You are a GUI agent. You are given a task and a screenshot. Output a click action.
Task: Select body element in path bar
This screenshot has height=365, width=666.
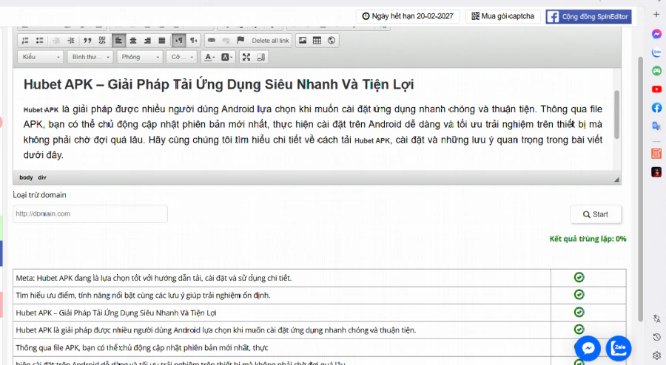26,177
